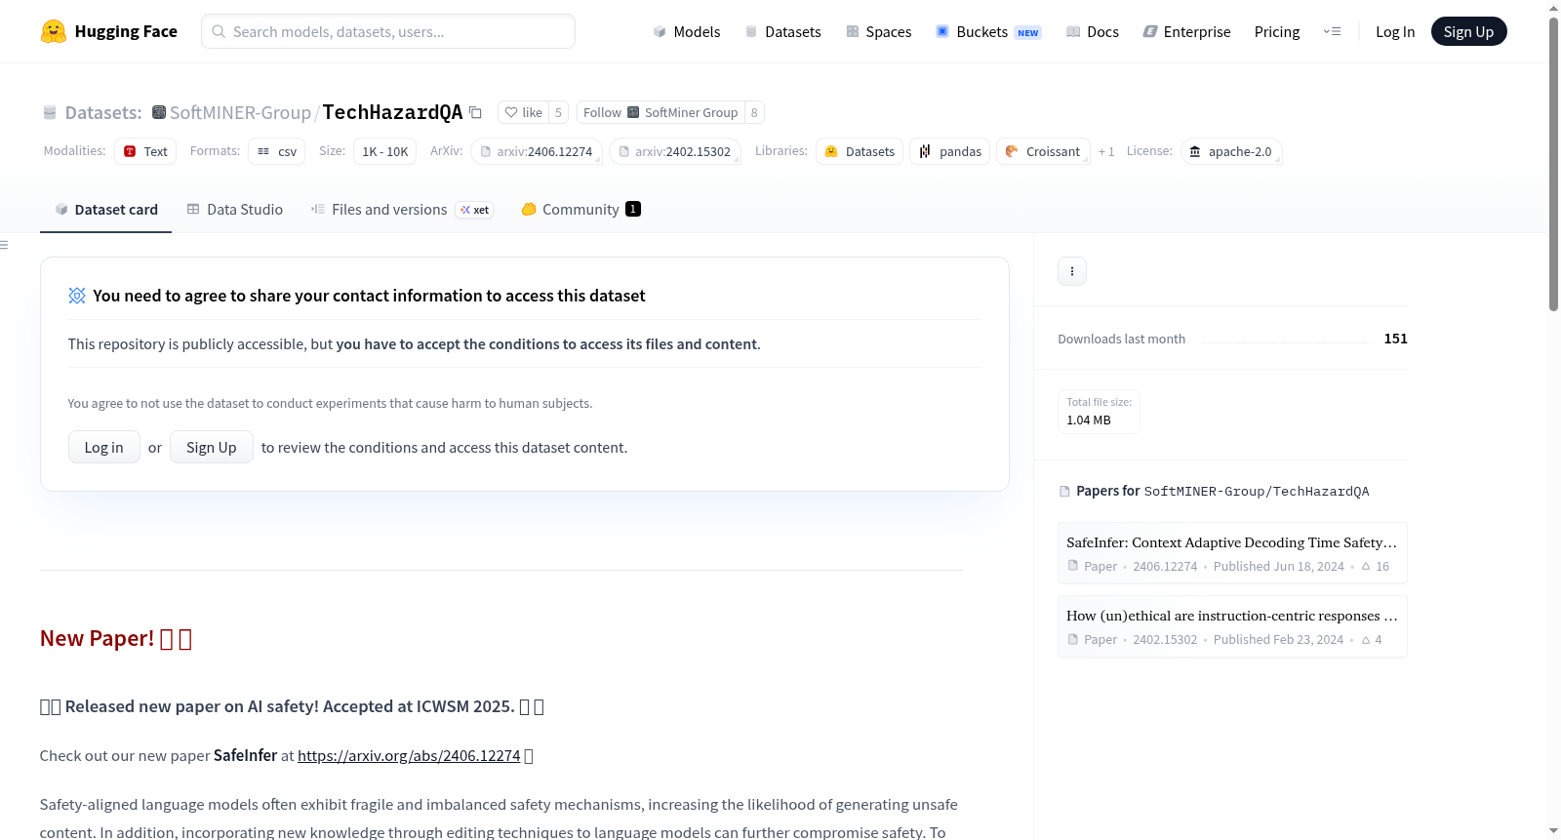The height and width of the screenshot is (840, 1561).
Task: Expand the +1 more libraries
Action: [x=1106, y=151]
